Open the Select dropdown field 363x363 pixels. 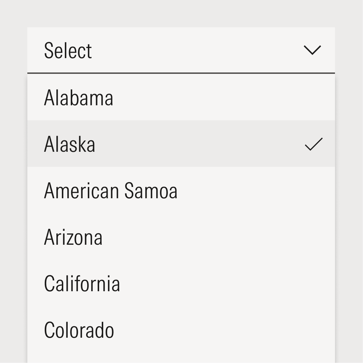(181, 50)
